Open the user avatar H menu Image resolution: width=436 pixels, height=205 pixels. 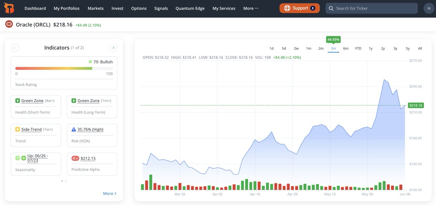click(429, 8)
